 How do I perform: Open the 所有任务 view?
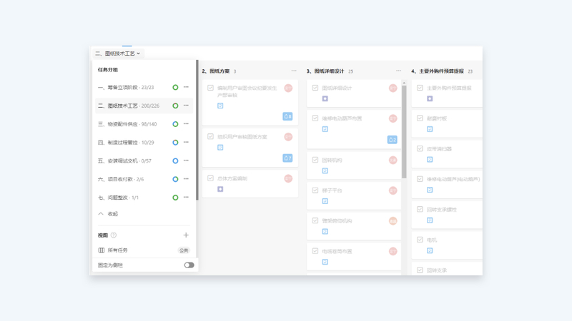118,250
